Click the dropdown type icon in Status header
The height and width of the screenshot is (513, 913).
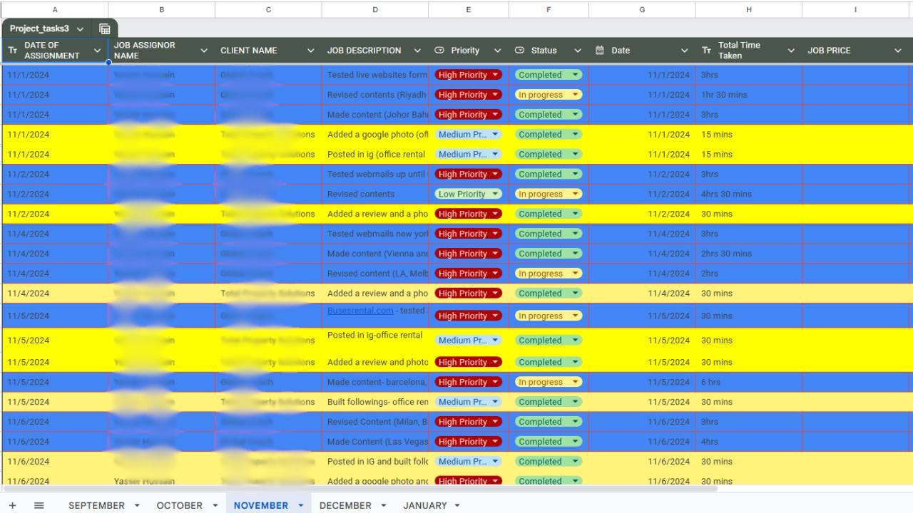point(519,51)
